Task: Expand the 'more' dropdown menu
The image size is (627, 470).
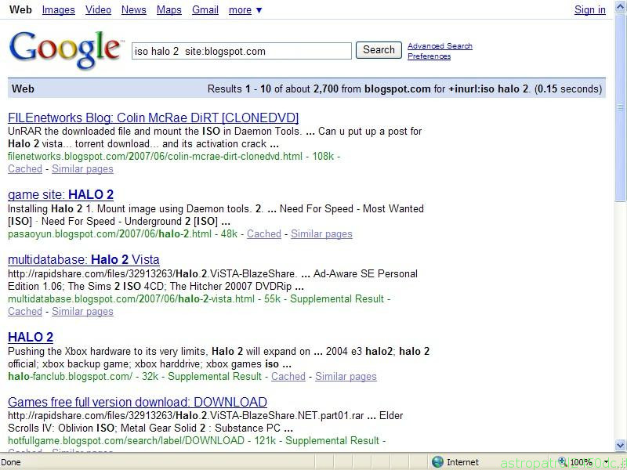Action: (245, 10)
